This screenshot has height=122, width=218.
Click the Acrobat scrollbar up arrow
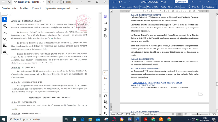tap(100, 14)
